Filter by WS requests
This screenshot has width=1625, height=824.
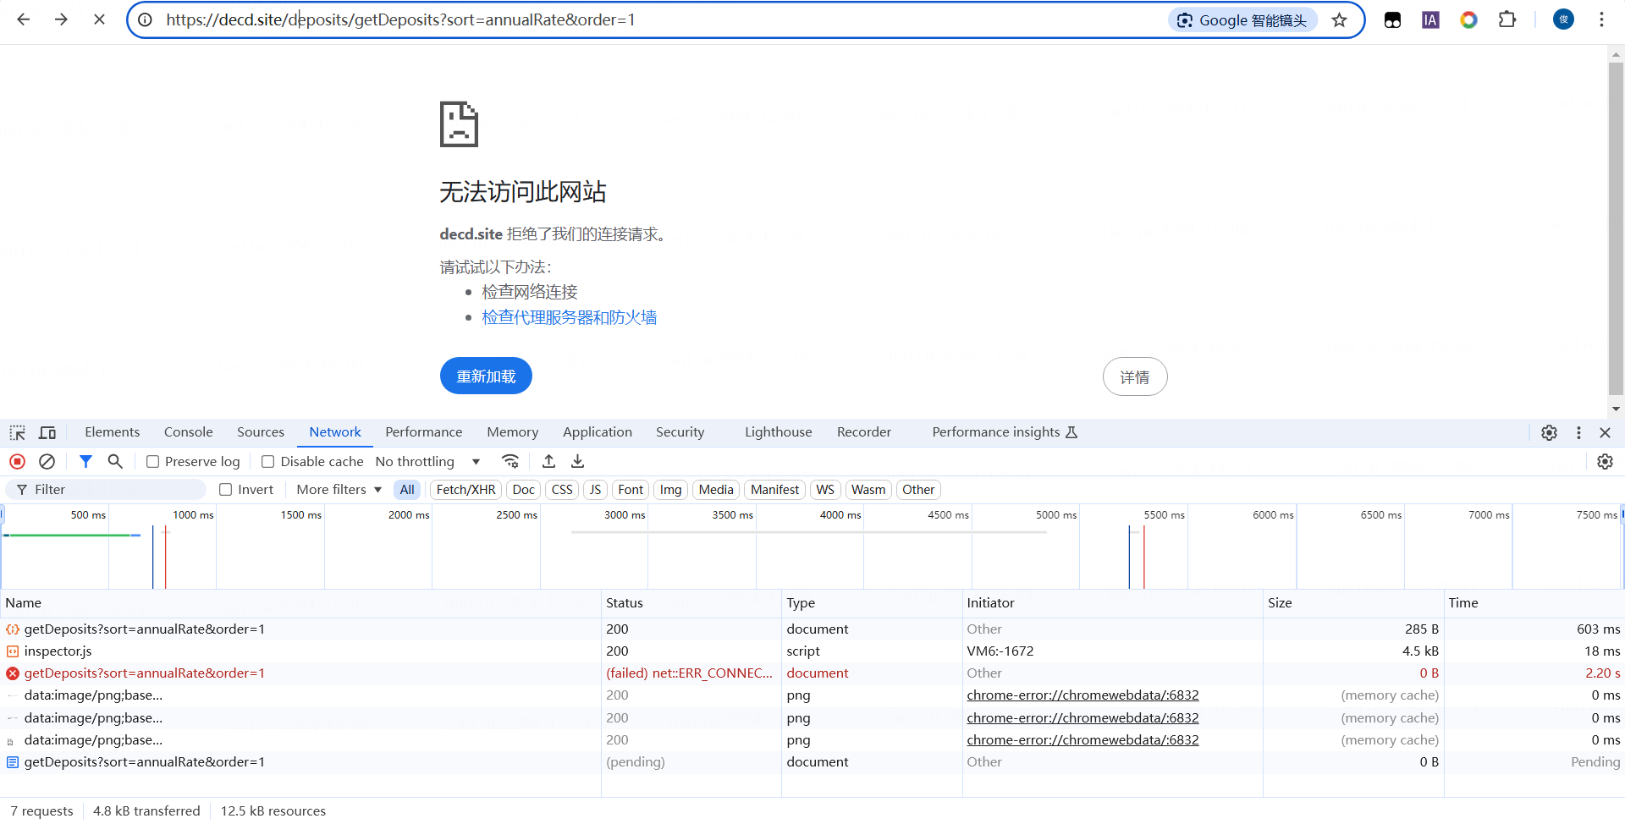[825, 490]
